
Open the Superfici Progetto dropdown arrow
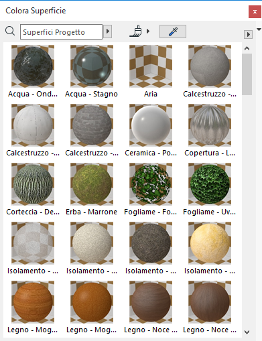pos(108,31)
